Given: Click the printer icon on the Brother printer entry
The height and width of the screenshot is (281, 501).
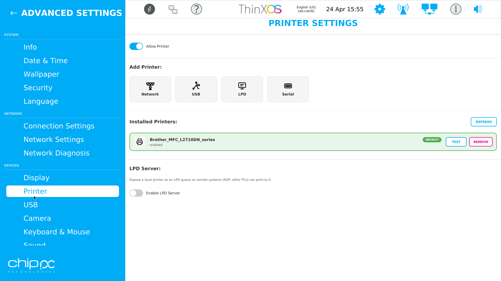Looking at the screenshot, I should (x=140, y=142).
